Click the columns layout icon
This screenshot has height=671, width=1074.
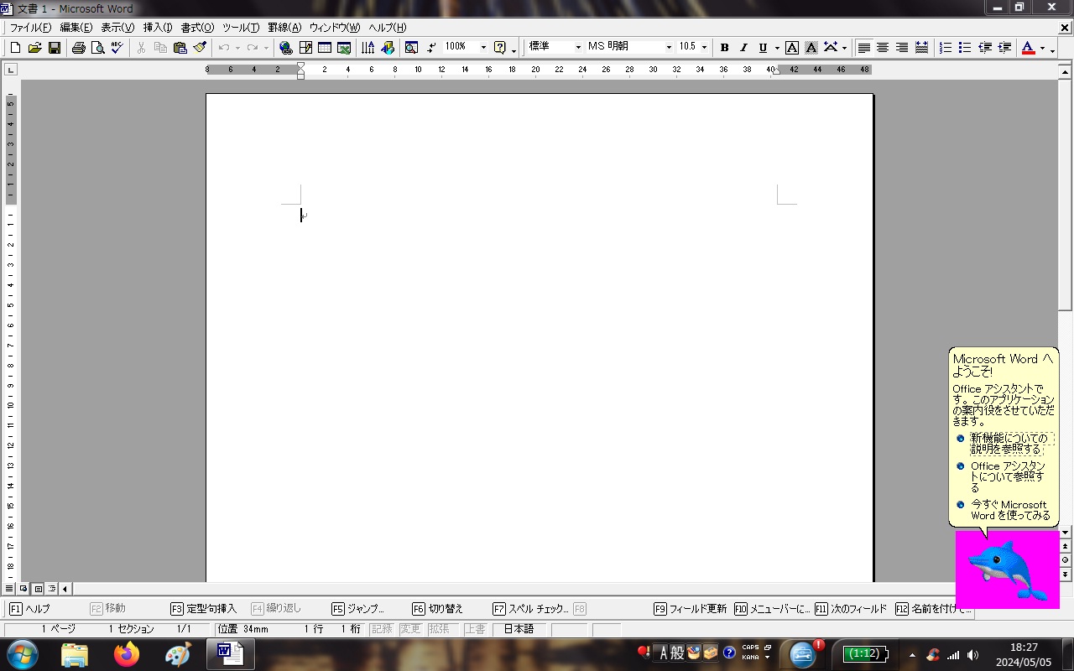click(x=368, y=48)
